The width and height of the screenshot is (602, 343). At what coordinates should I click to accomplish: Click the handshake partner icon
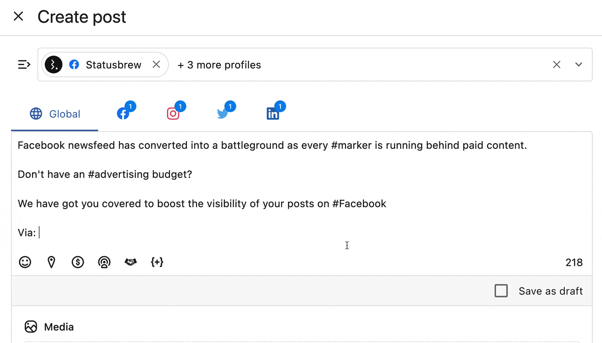point(131,262)
